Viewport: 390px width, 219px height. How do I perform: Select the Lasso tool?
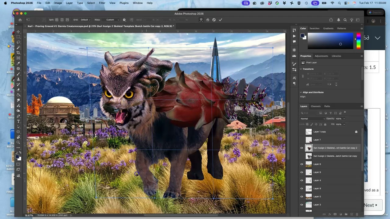point(18,42)
